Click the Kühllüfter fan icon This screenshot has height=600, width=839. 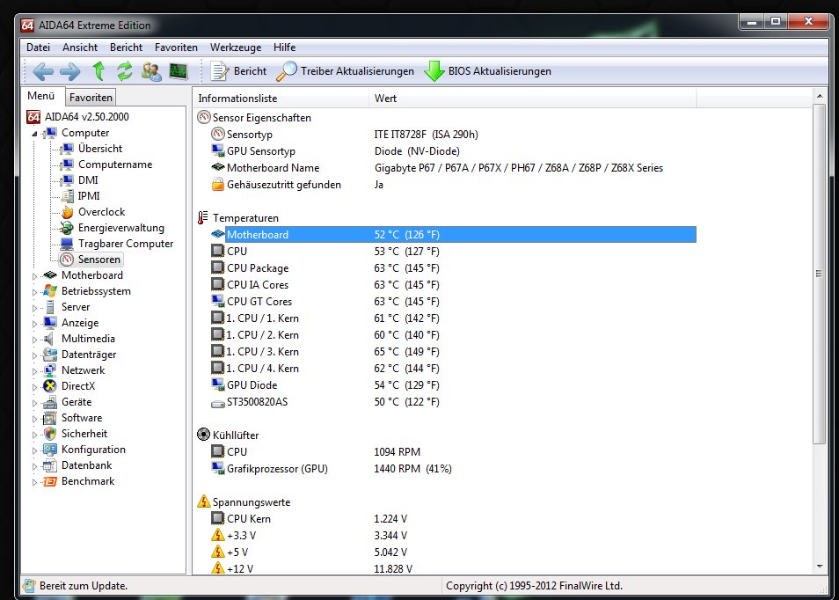[203, 434]
